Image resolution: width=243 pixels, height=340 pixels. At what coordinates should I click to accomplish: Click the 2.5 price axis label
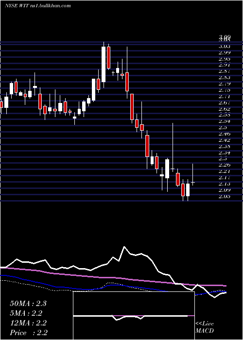click(223, 127)
